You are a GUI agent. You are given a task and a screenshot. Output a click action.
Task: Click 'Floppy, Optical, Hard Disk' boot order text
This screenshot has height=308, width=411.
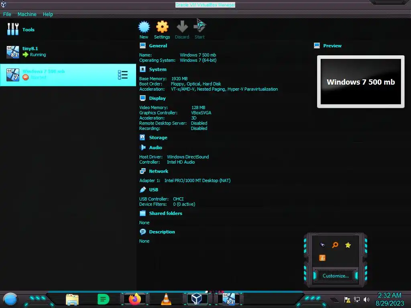click(196, 84)
